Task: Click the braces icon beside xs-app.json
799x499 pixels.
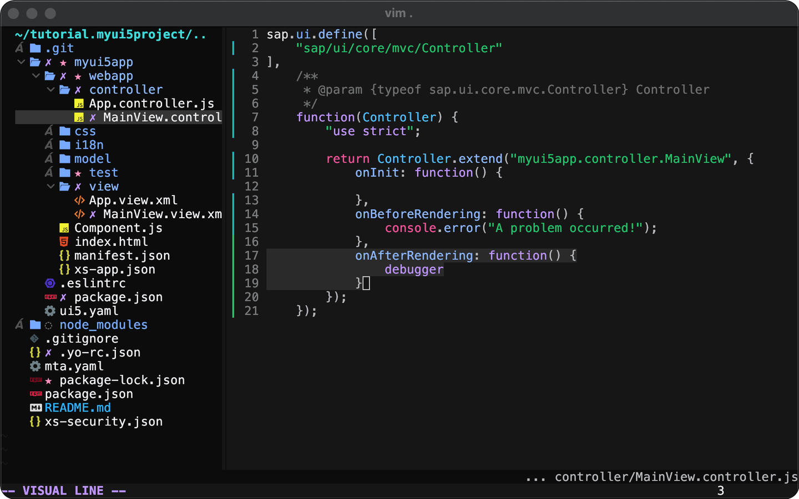Action: coord(64,270)
